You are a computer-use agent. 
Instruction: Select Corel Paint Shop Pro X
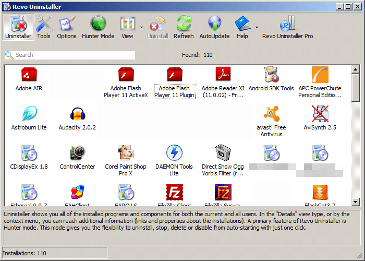(126, 160)
